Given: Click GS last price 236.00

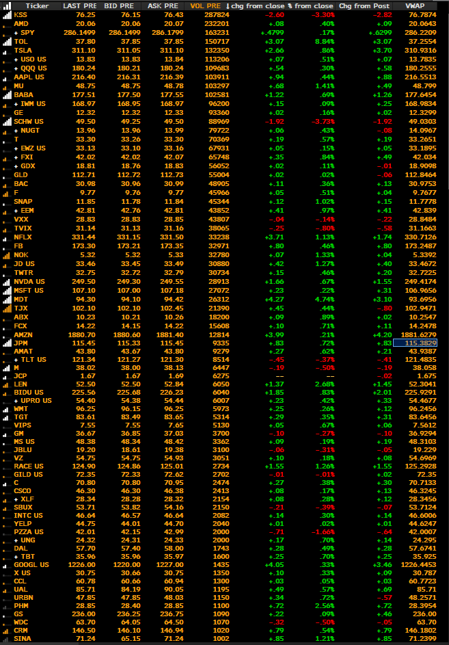Looking at the screenshot, I should click(x=84, y=614).
